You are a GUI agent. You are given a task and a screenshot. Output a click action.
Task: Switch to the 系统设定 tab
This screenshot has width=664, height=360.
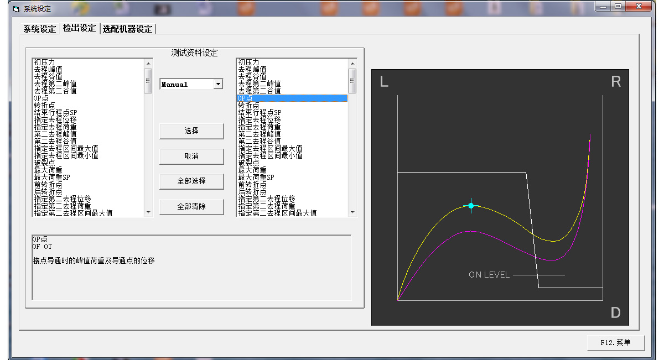[39, 29]
